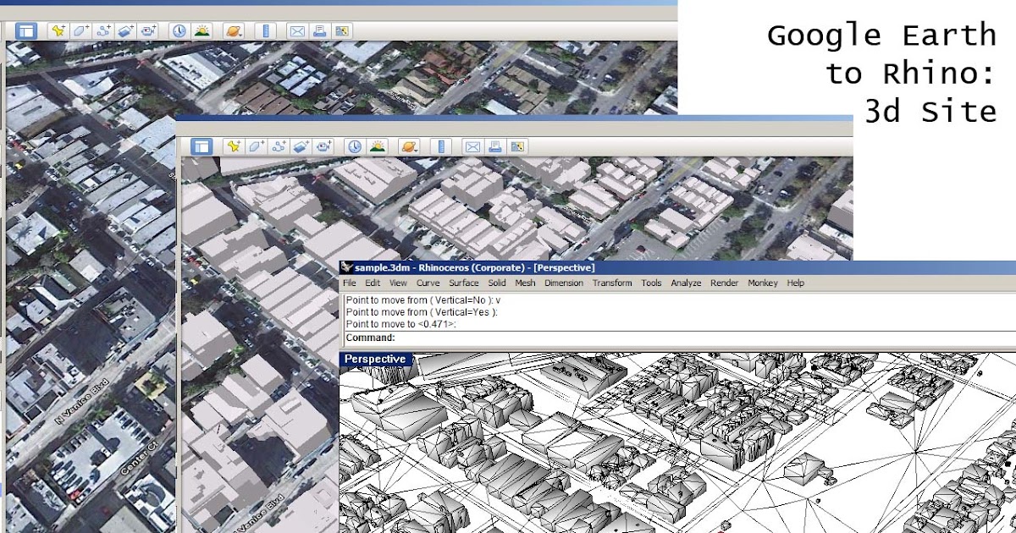This screenshot has height=533, width=1016.
Task: Open planets dropdown in rear Google Earth window
Action: 233,31
